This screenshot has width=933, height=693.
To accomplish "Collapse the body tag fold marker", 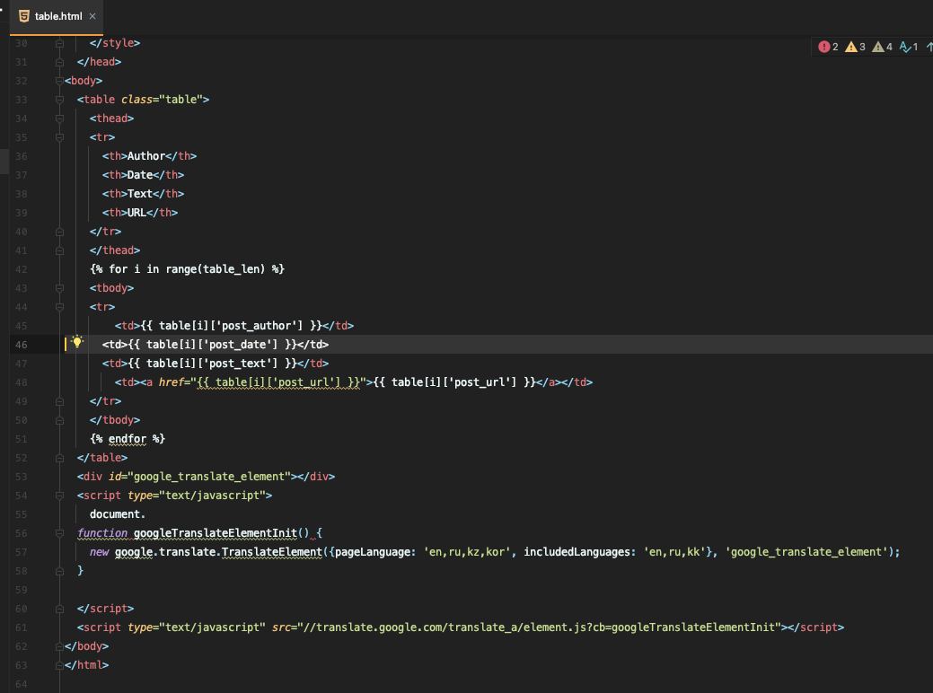I will 59,80.
